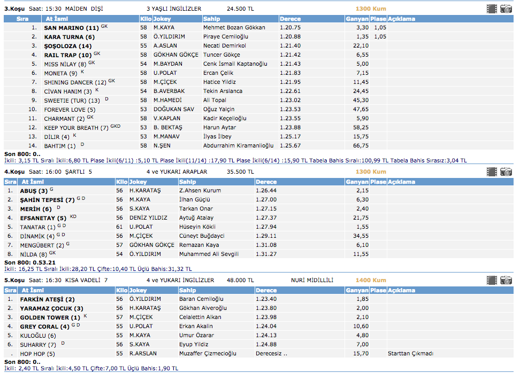Play the film icon for race 5
Screen dimensions: 520x373
tap(492, 281)
